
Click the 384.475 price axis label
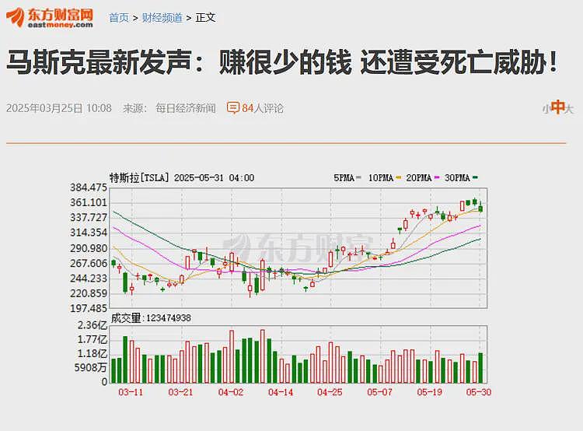89,187
